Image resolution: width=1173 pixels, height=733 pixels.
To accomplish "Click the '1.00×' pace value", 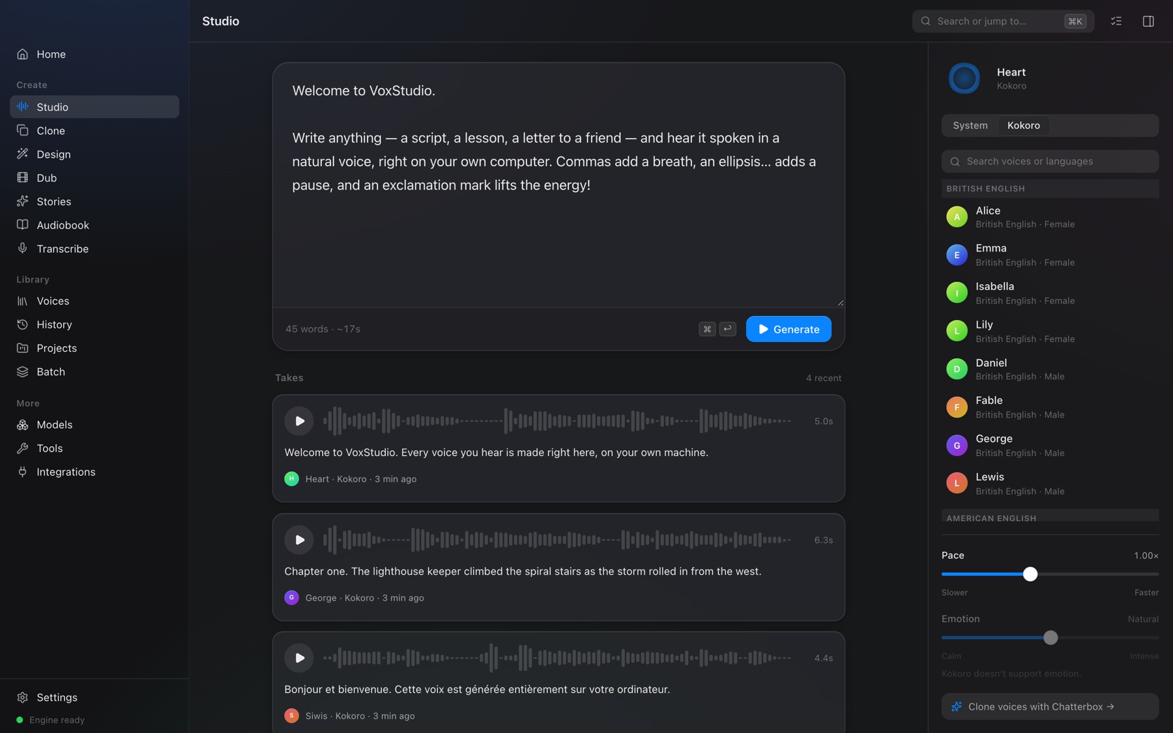I will [x=1146, y=555].
